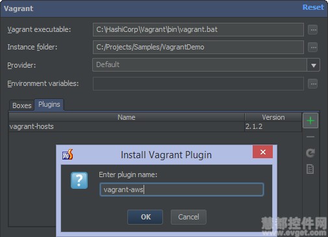The height and width of the screenshot is (237, 328).
Task: Click the Enter plugin name label
Action: click(128, 174)
